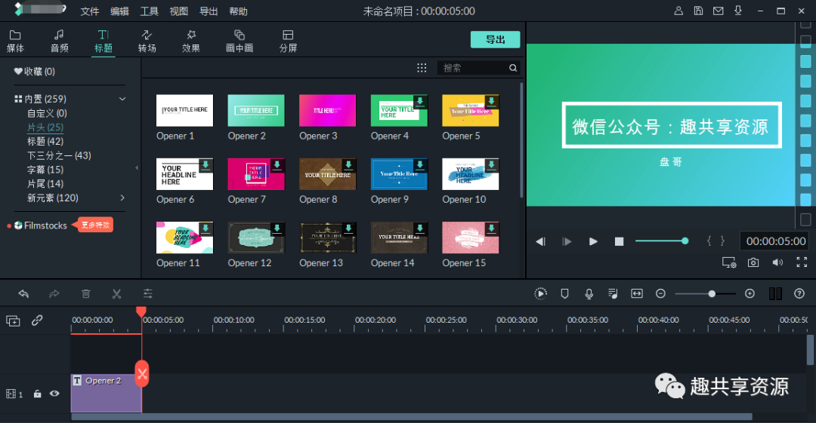Open 收藏 (0) favorites
Viewport: 816px width, 423px height.
tap(34, 71)
